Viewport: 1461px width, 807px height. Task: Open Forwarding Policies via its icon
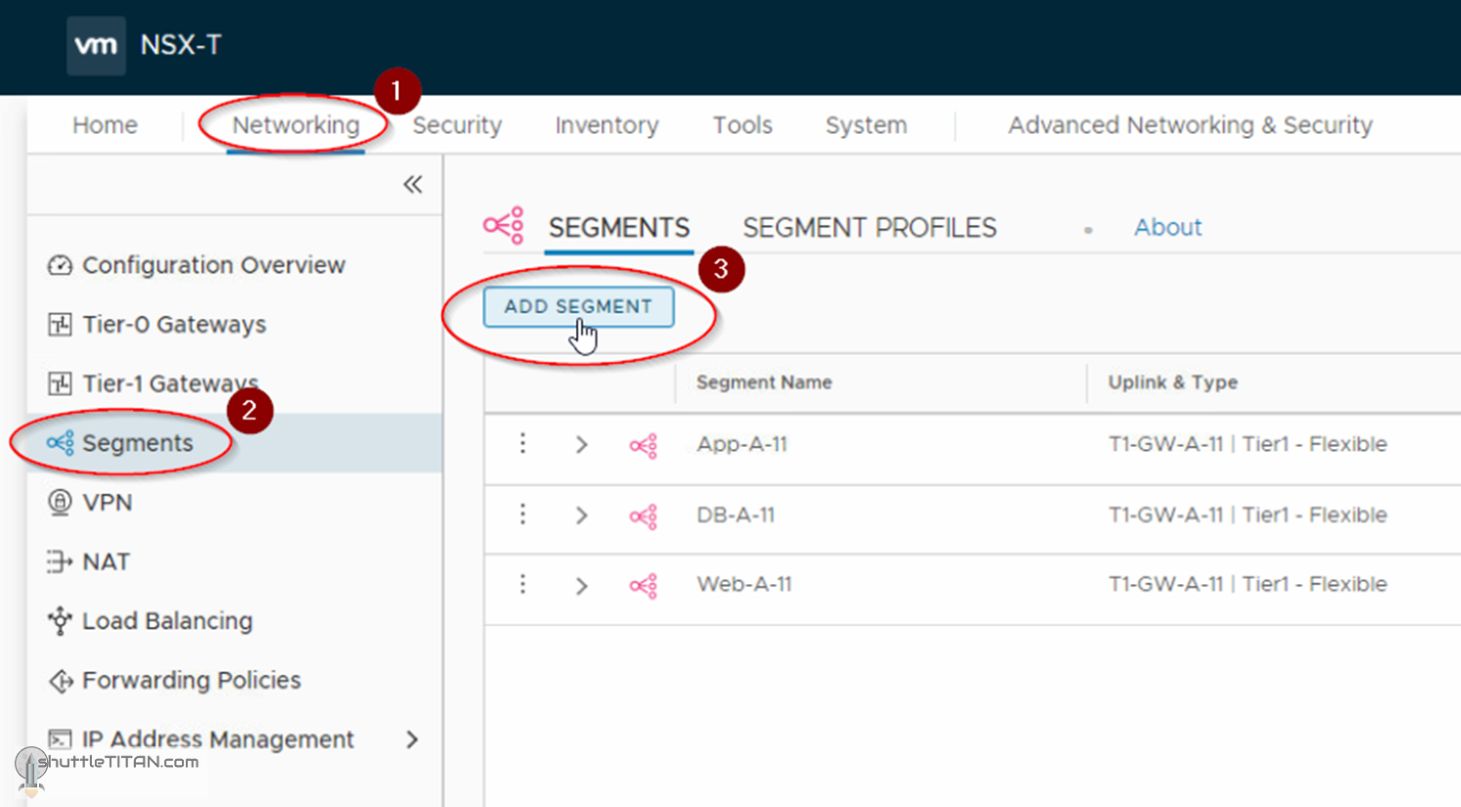click(60, 681)
